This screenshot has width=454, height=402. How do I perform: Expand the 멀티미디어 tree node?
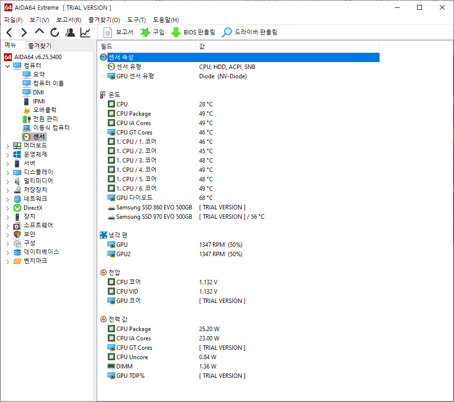(8, 182)
